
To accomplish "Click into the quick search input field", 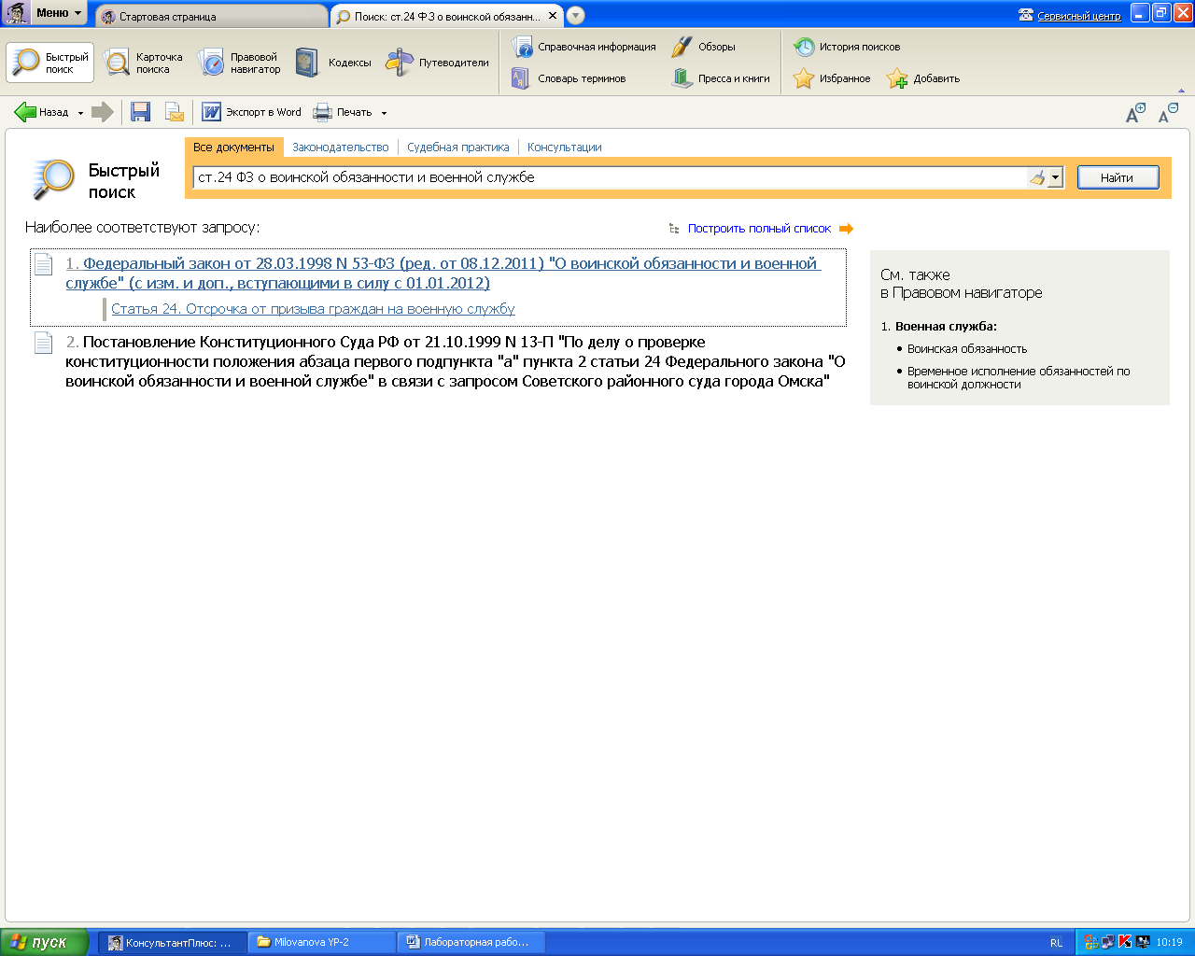I will click(x=611, y=177).
